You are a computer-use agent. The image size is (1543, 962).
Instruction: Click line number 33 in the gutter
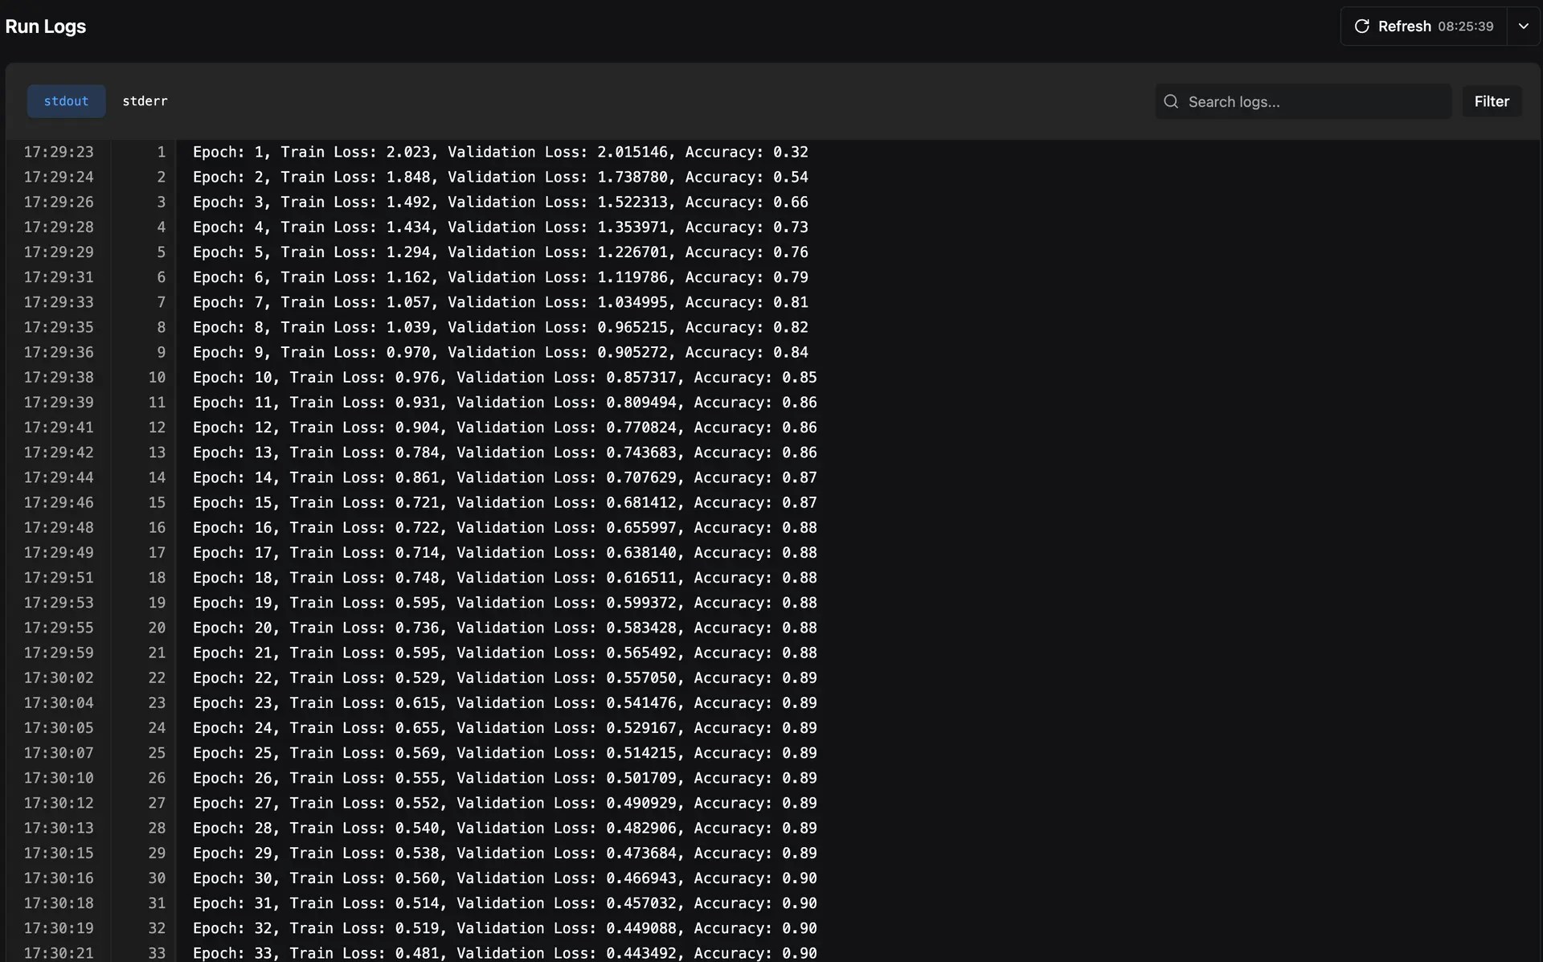156,953
